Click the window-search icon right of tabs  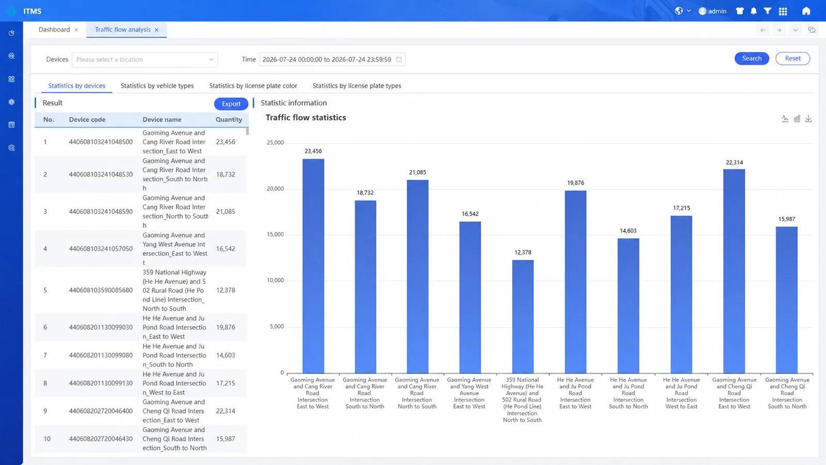812,30
